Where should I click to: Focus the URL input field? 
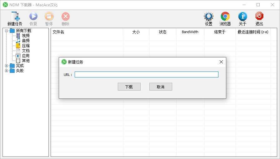[146, 75]
